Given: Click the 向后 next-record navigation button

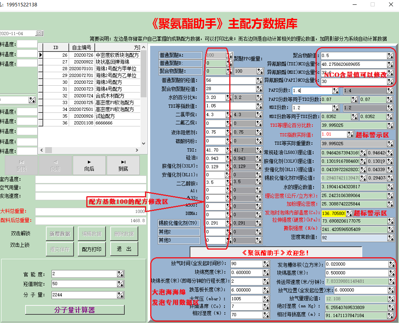Looking at the screenshot, I should [89, 165].
